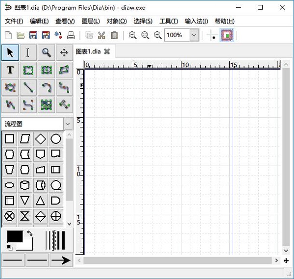Toggle object snapping button
Viewport: 294px width, 279px height.
(227, 35)
